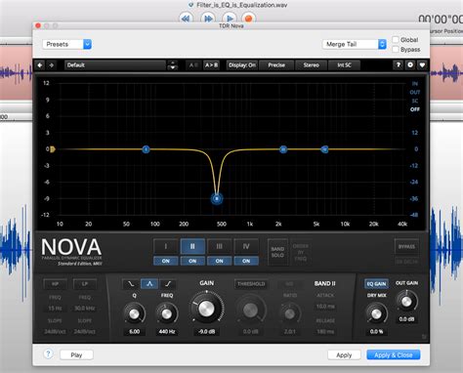
Task: Click the fast-forward transport button in the editor
Action: (x=208, y=19)
